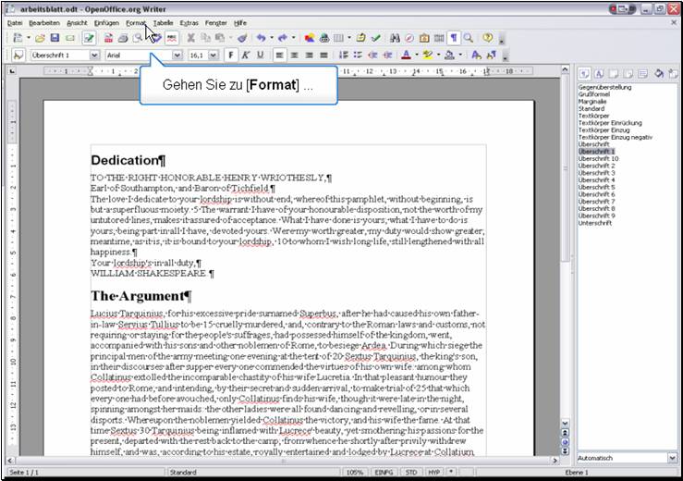This screenshot has height=481, width=683.
Task: Click Fill Format Mode icon in styles panel
Action: [x=658, y=72]
